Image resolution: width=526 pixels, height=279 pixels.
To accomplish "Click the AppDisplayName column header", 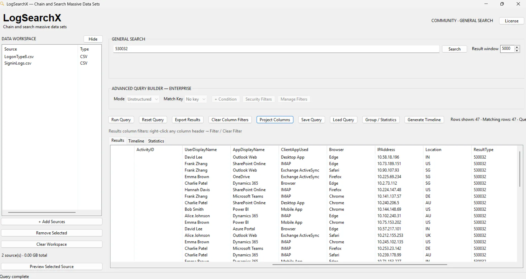I will point(254,150).
